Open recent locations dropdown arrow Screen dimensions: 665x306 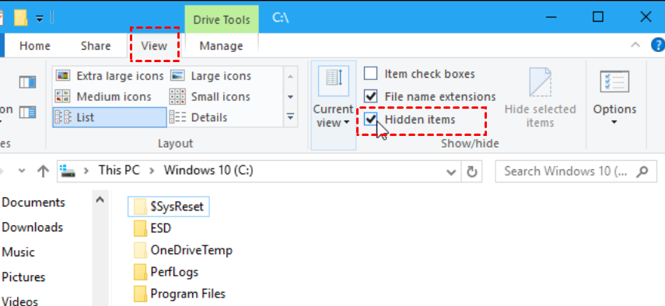point(22,171)
